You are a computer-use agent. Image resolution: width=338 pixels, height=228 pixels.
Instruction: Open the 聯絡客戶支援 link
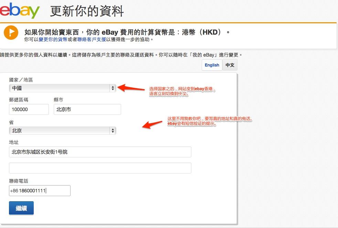click(x=92, y=39)
